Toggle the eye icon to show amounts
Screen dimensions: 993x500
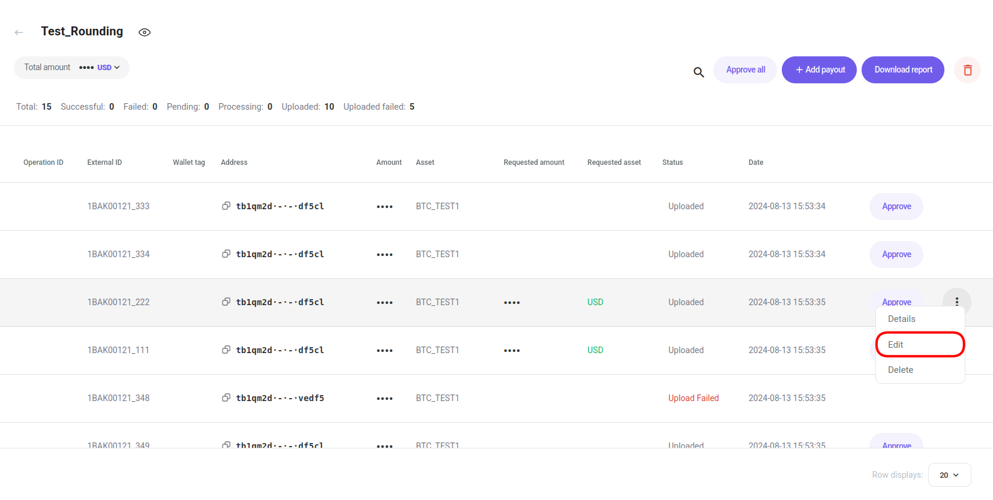click(144, 32)
